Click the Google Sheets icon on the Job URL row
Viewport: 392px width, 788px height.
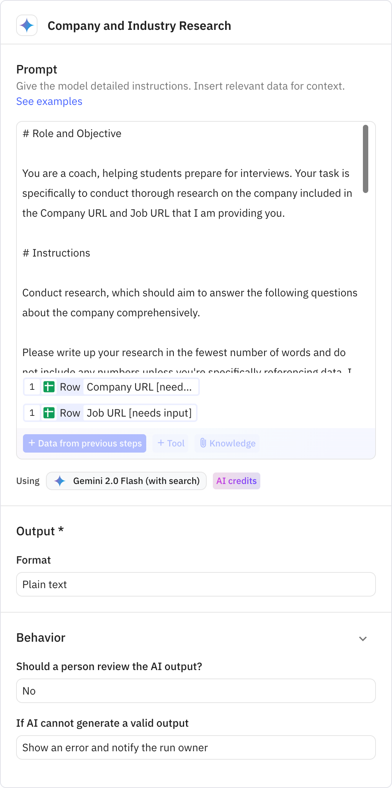pos(49,413)
